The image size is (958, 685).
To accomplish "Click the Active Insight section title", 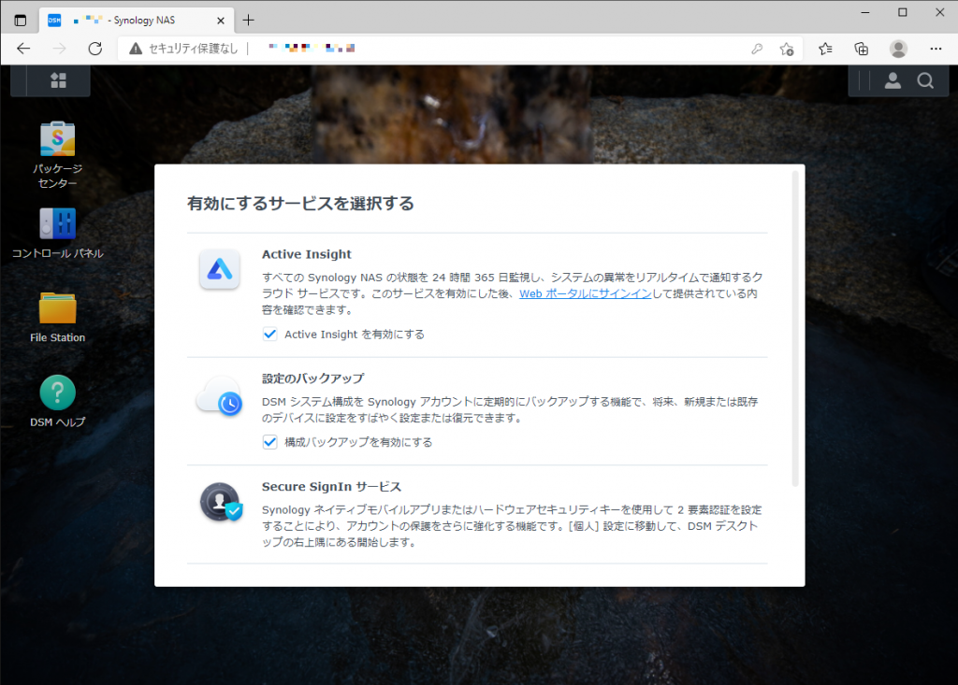I will pyautogui.click(x=307, y=254).
